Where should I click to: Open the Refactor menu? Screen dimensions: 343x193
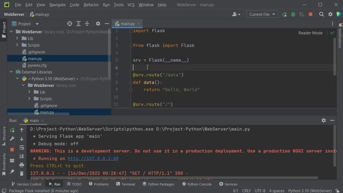(91, 5)
